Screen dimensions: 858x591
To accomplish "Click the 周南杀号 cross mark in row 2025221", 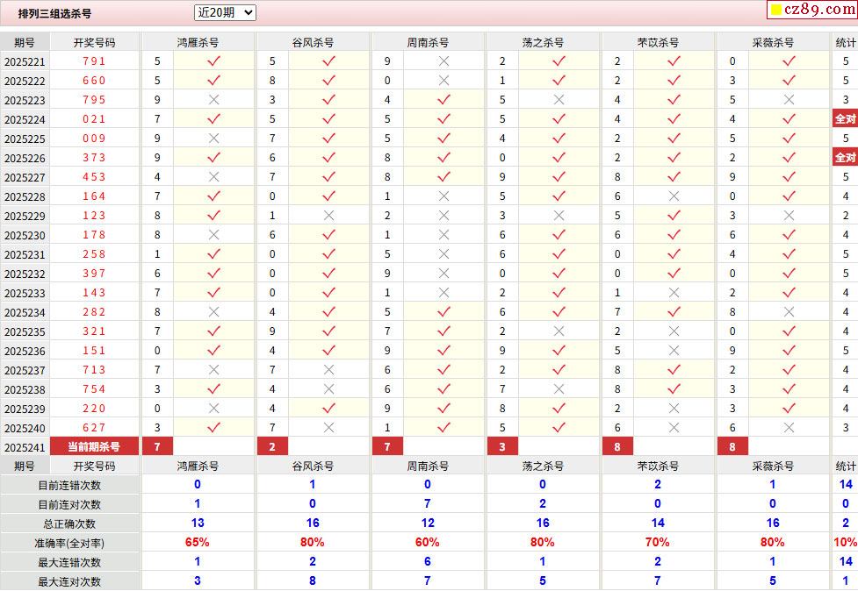I will 443,61.
